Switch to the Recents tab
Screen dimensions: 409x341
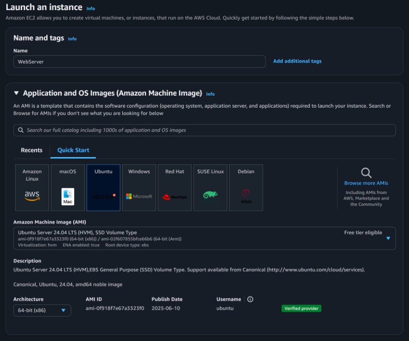tap(31, 150)
